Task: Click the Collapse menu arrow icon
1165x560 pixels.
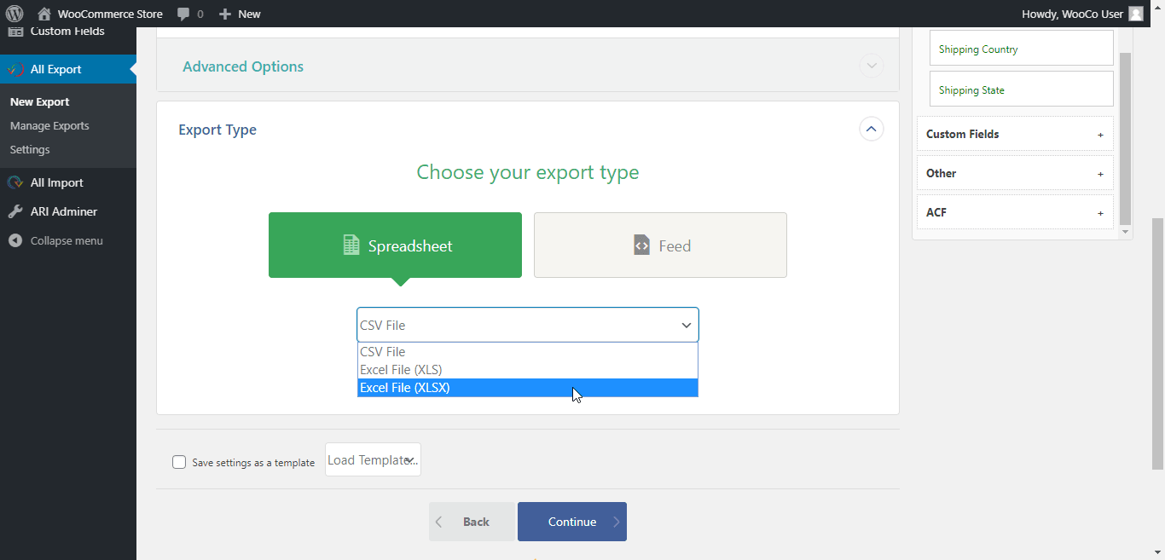Action: [15, 240]
